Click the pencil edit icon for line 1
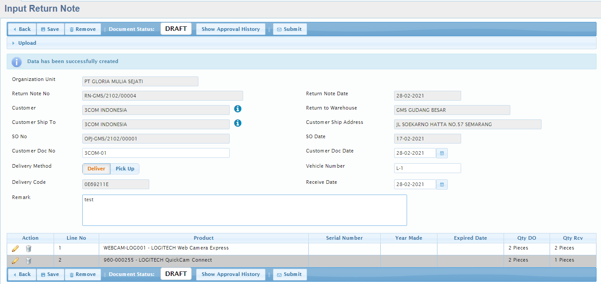Image resolution: width=601 pixels, height=284 pixels. coord(15,248)
